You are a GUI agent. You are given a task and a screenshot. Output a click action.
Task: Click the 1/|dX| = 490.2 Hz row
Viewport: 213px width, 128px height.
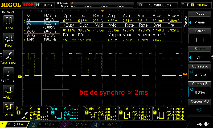click(42, 39)
